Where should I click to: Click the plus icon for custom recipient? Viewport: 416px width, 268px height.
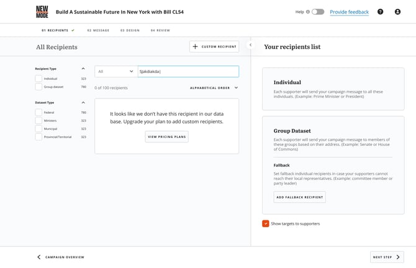point(195,46)
